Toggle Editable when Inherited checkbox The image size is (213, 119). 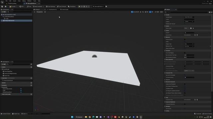pyautogui.click(x=185, y=24)
